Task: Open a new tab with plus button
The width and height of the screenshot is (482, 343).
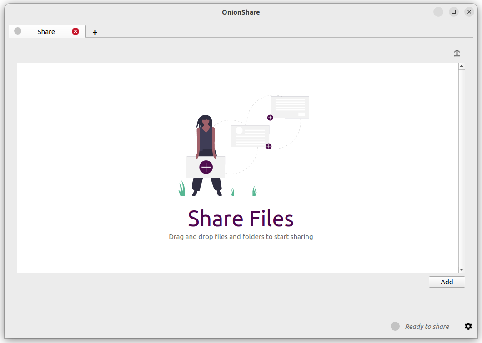Action: pyautogui.click(x=95, y=32)
